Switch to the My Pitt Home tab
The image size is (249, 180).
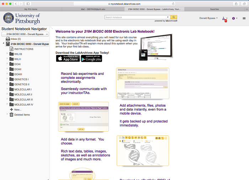tap(30, 9)
